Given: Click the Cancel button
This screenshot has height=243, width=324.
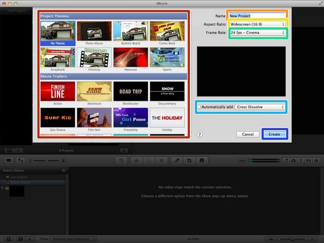Looking at the screenshot, I should (x=248, y=134).
